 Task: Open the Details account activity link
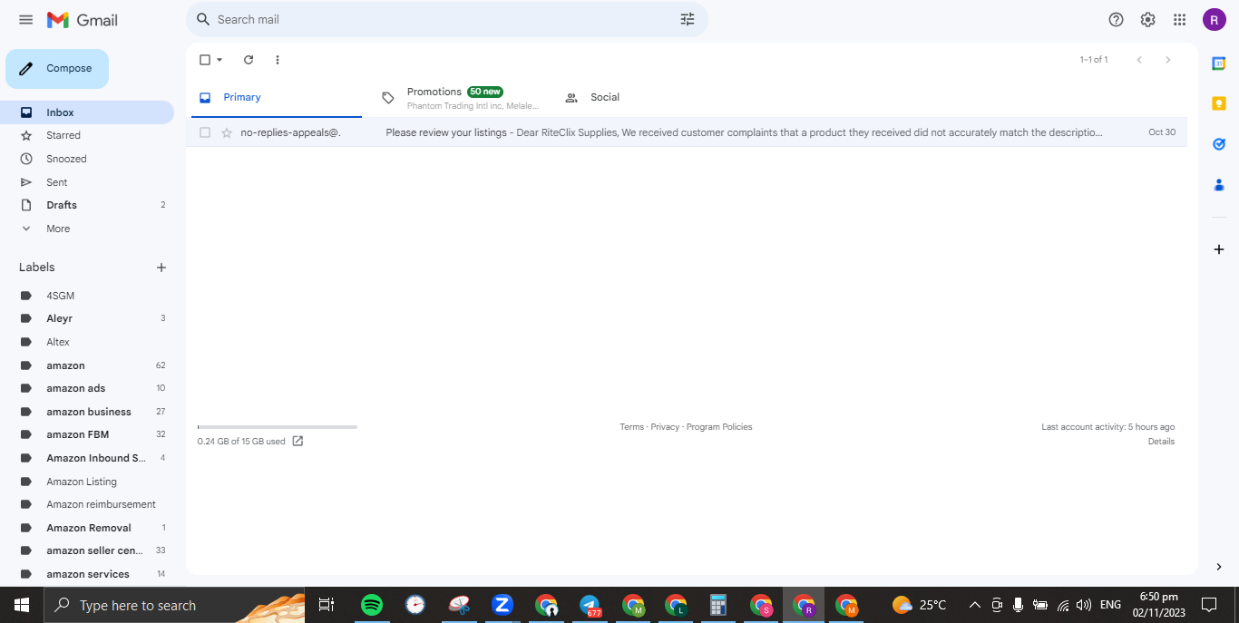(x=1161, y=442)
